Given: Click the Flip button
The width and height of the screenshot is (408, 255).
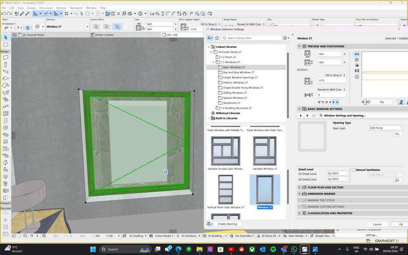Looking at the screenshot, I should pyautogui.click(x=381, y=102).
